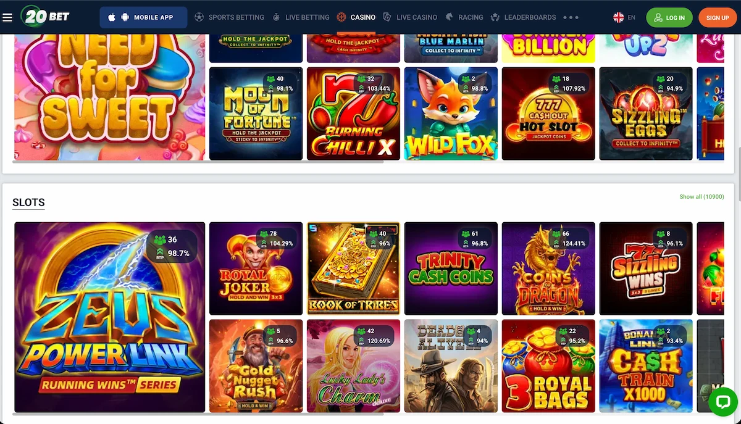
Task: Click the orange Sign Up button
Action: click(718, 17)
